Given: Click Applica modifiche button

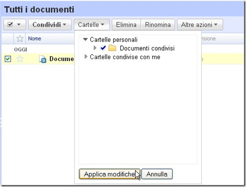Looking at the screenshot, I should pyautogui.click(x=109, y=174).
